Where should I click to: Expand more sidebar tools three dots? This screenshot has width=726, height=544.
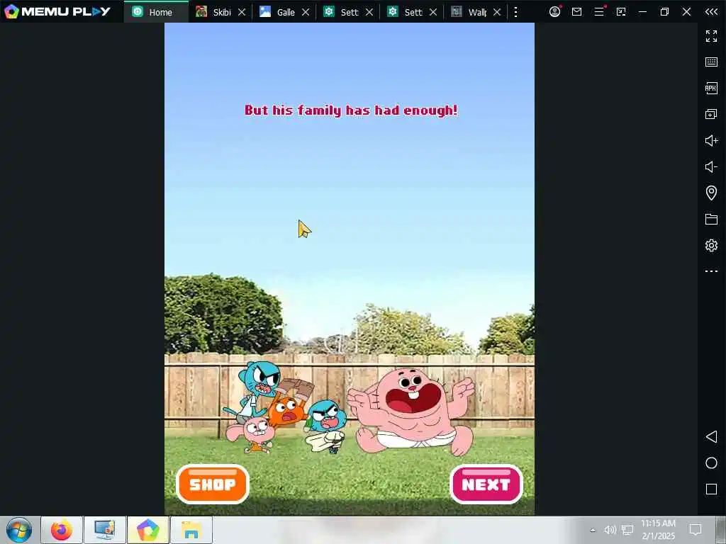711,271
